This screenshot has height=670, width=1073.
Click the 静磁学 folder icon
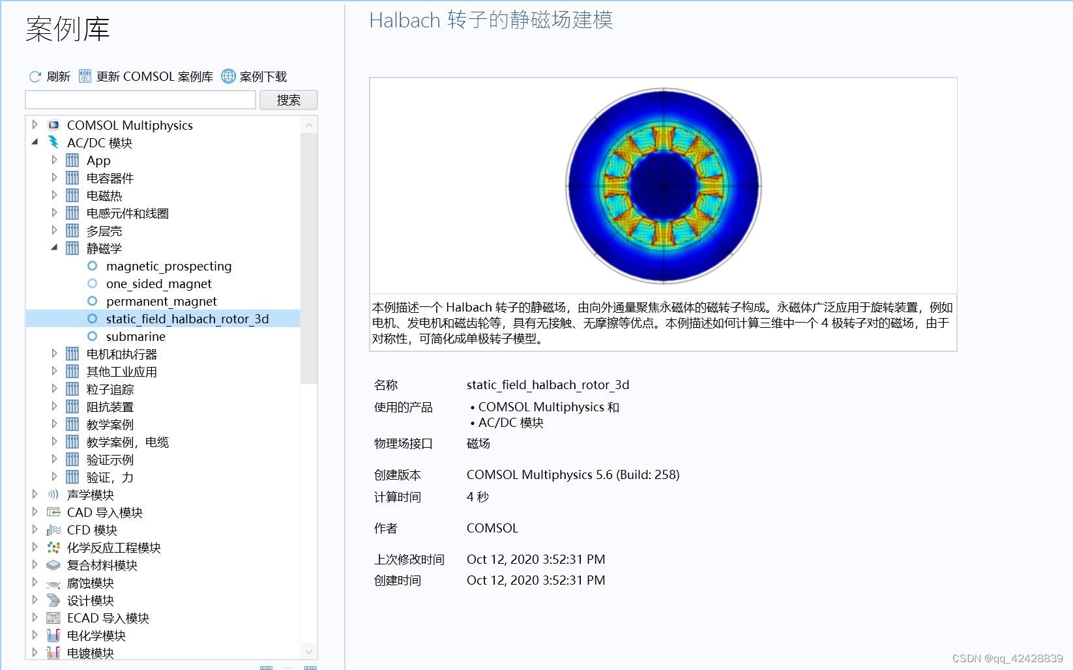pyautogui.click(x=72, y=248)
